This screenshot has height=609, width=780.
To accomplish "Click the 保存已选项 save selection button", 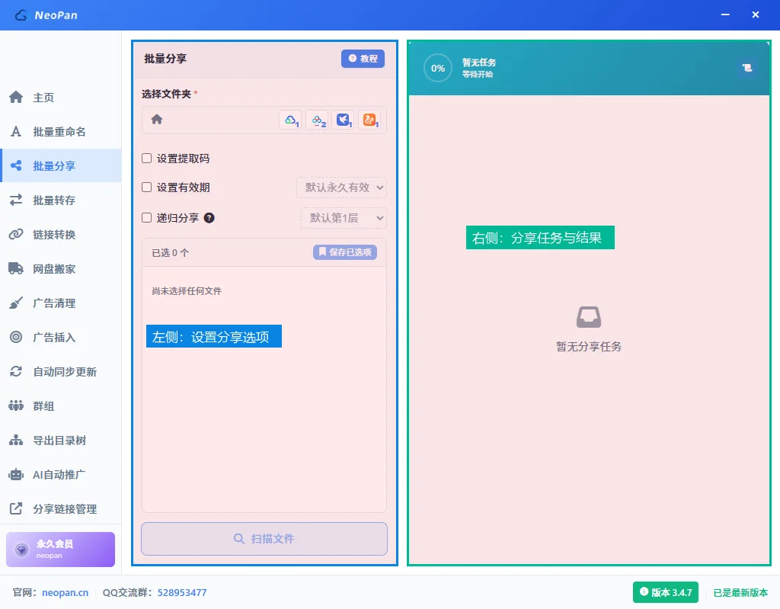I will [x=345, y=252].
